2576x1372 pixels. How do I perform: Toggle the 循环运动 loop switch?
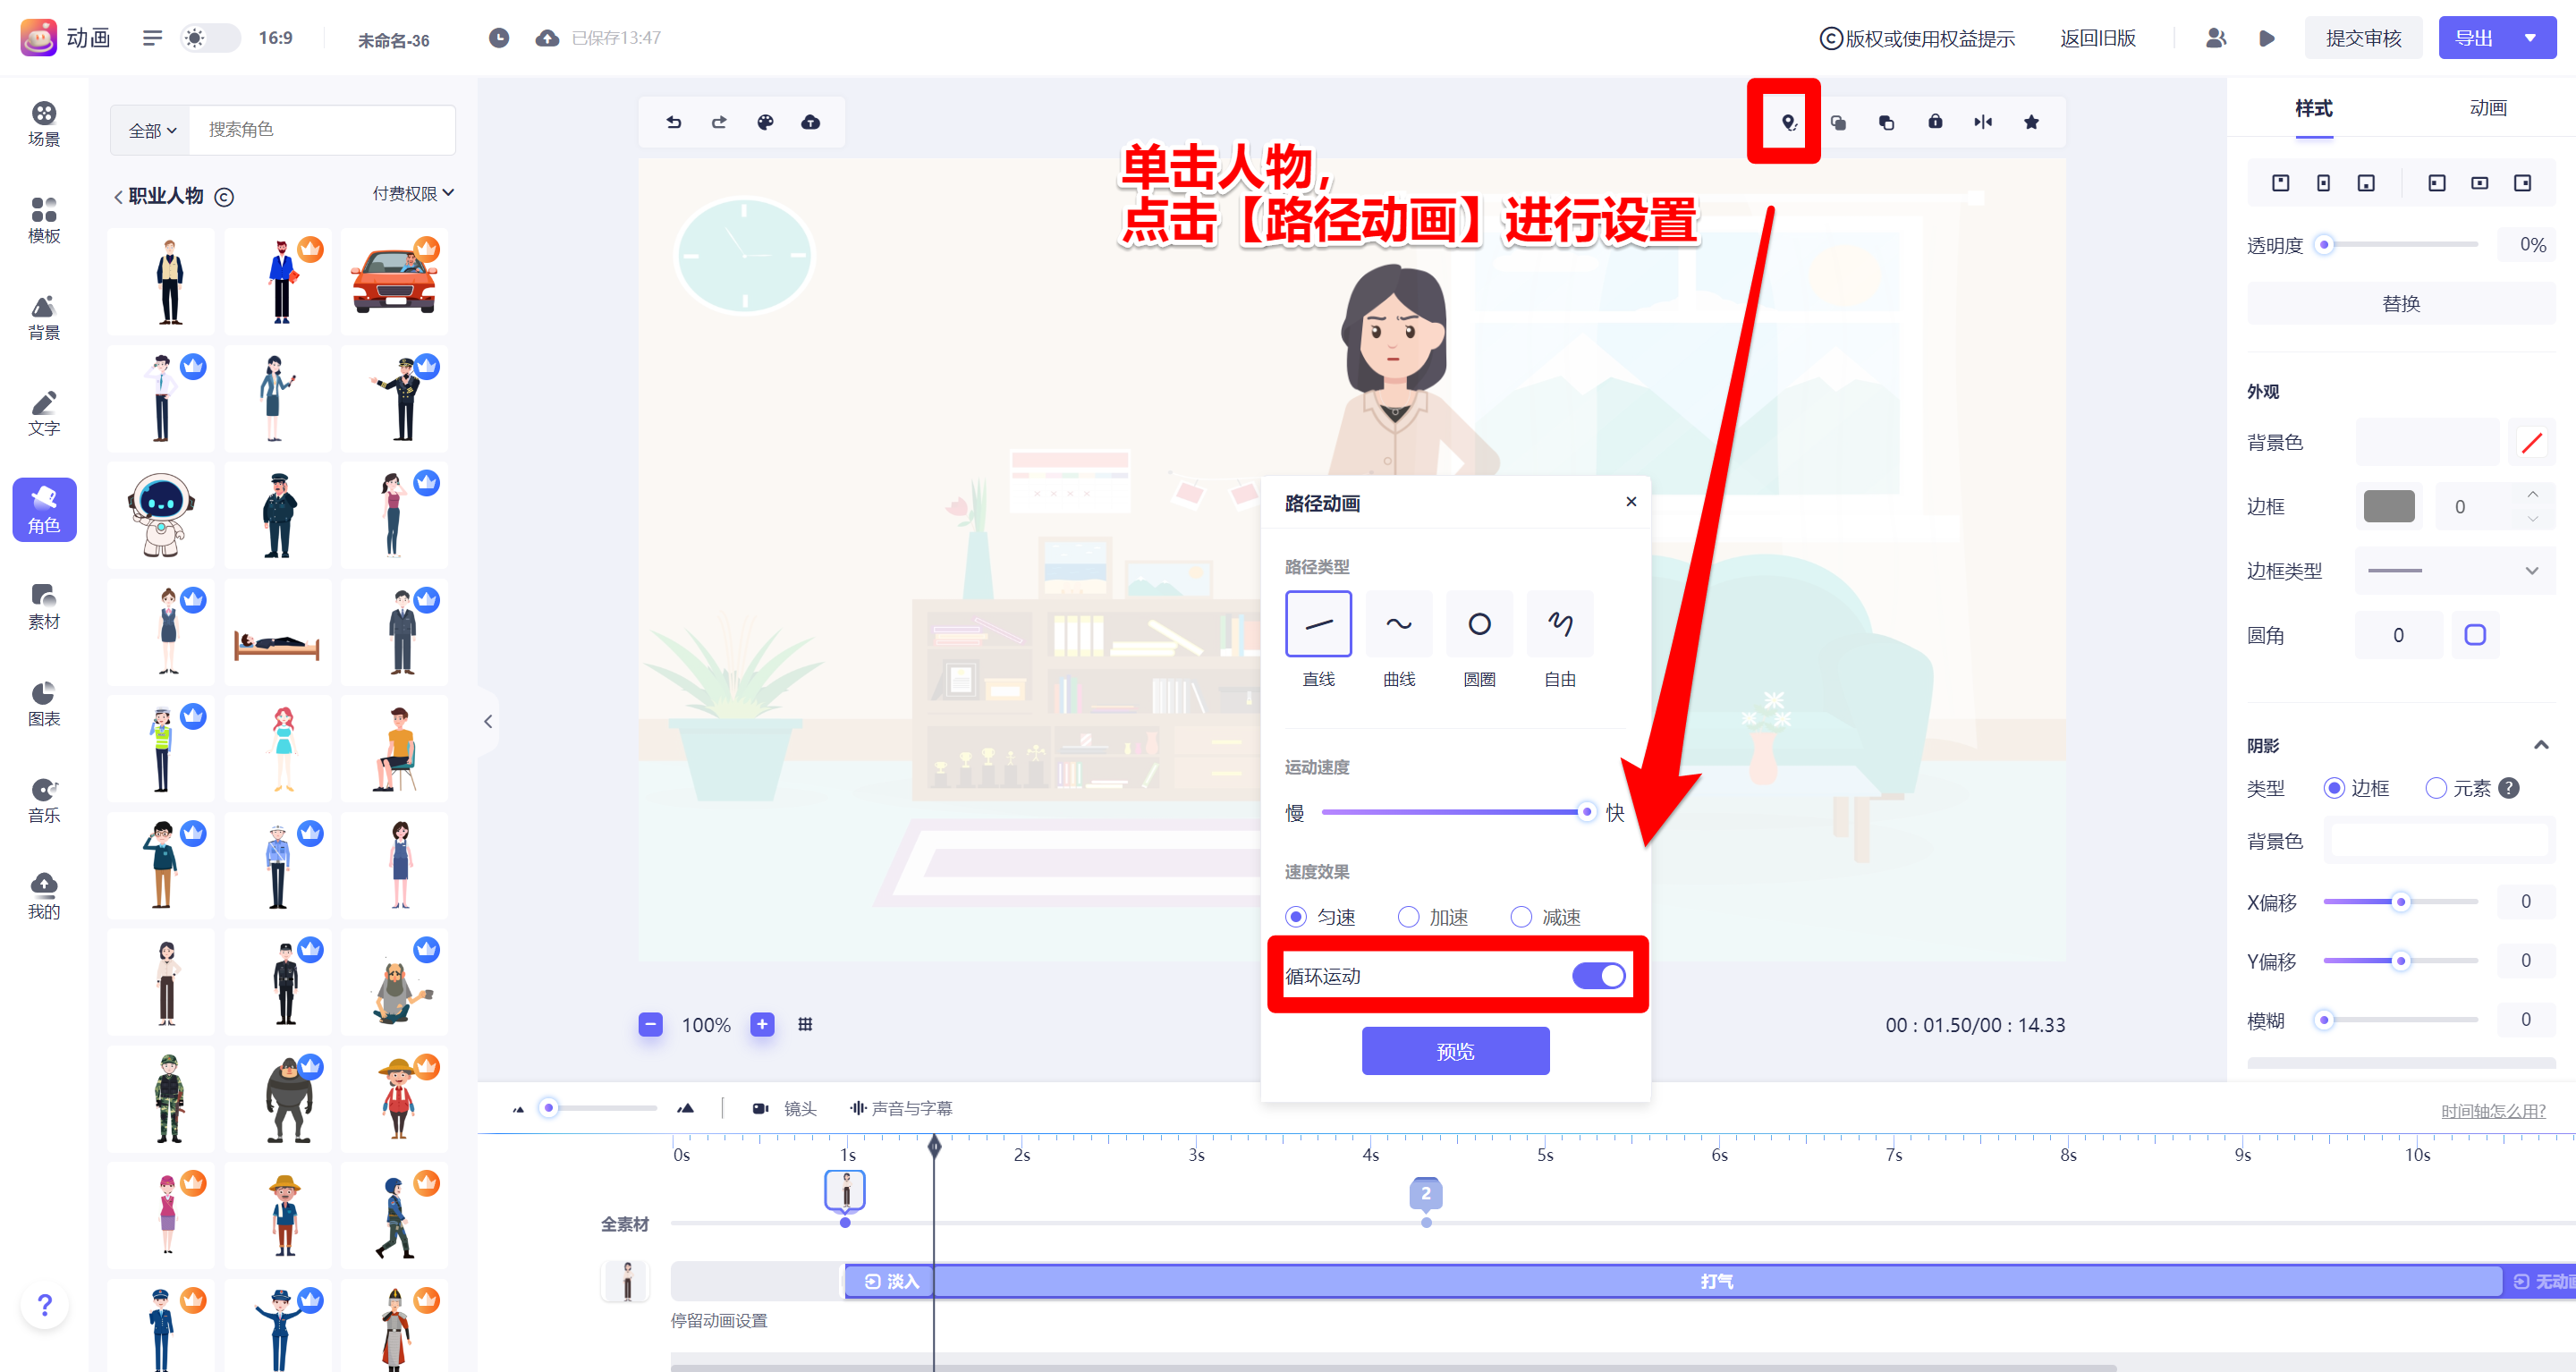pyautogui.click(x=1598, y=976)
